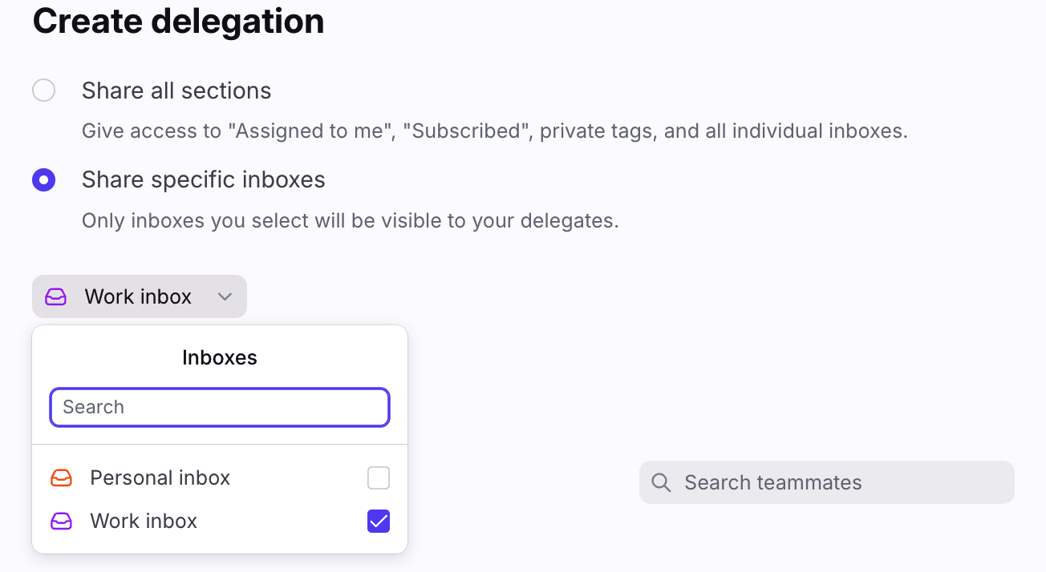1046x572 pixels.
Task: Click the Share specific inboxes label
Action: tap(204, 179)
